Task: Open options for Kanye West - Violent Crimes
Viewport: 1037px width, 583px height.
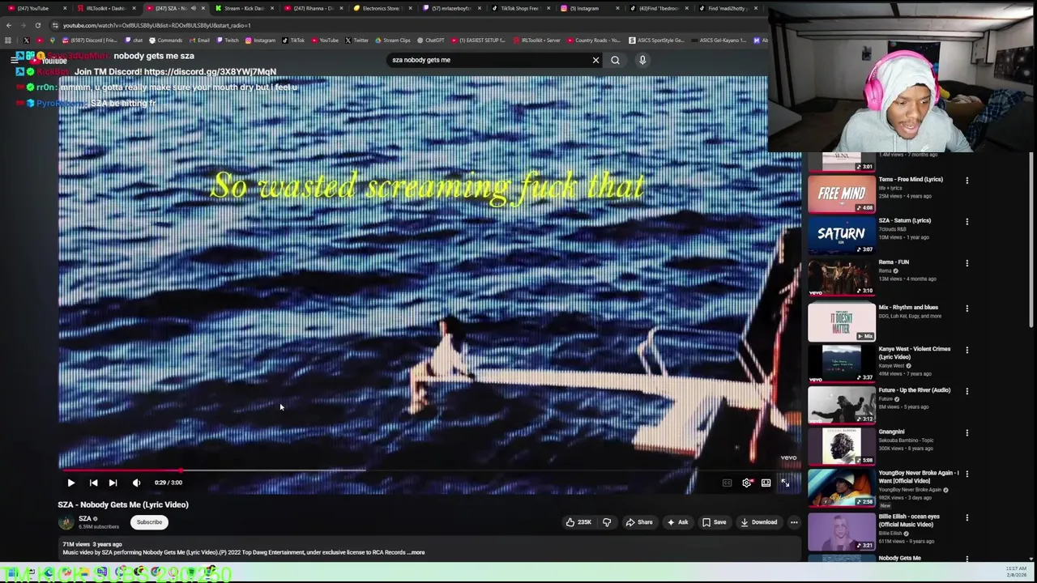Action: (967, 351)
